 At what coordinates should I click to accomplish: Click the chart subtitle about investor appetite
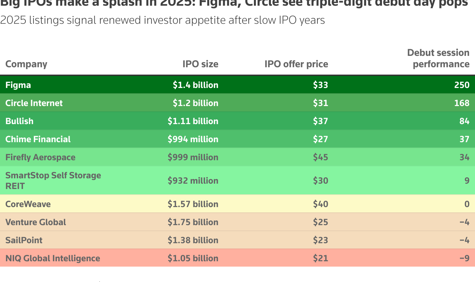(x=163, y=20)
